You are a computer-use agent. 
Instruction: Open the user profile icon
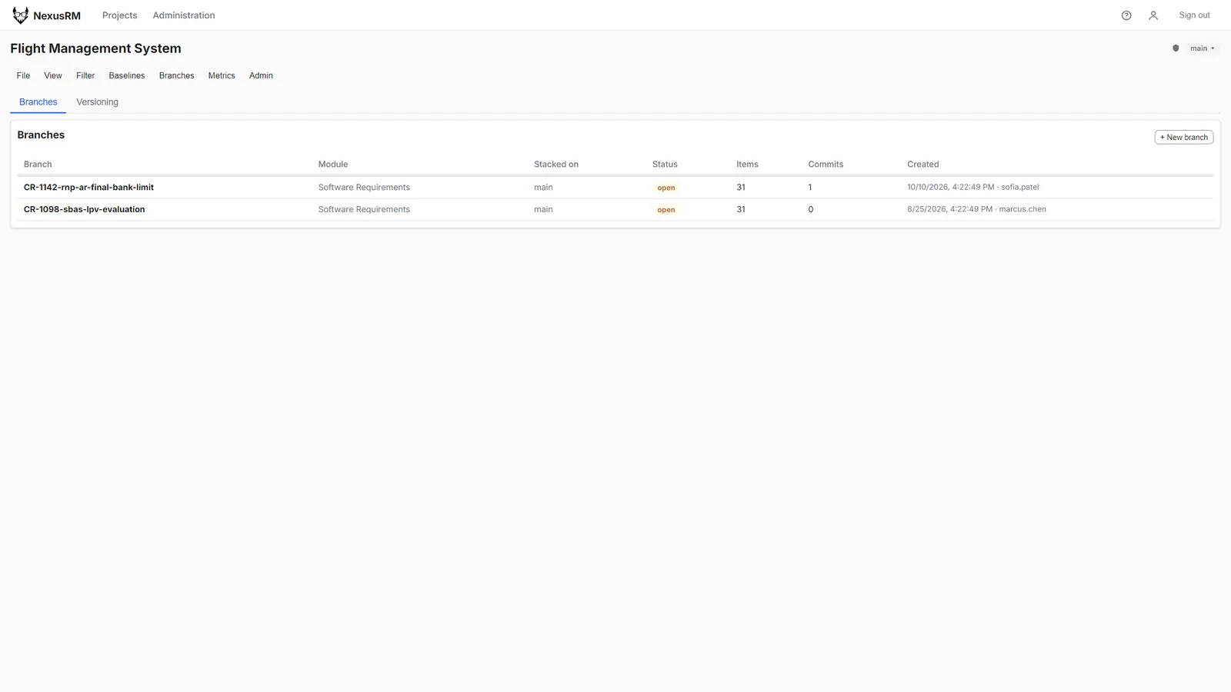[x=1153, y=15]
